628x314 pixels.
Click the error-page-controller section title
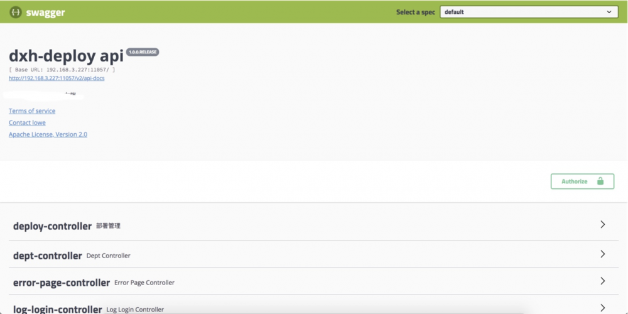tap(62, 283)
